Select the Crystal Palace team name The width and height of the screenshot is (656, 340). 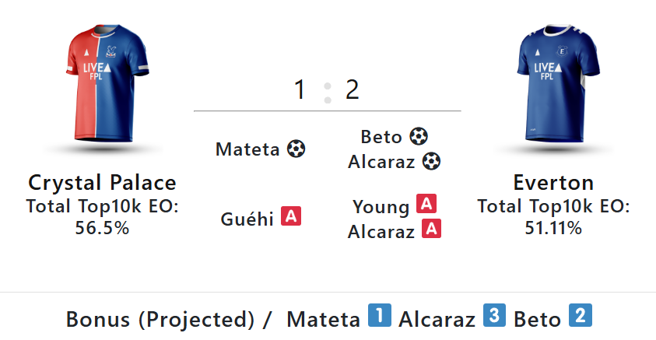click(x=102, y=183)
